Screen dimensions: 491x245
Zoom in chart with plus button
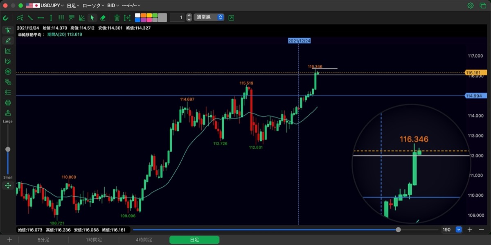point(470,230)
